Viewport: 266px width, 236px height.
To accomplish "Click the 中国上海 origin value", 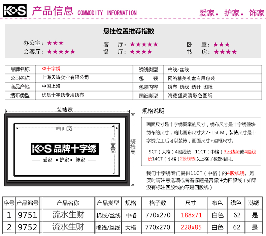I will coord(51,86).
